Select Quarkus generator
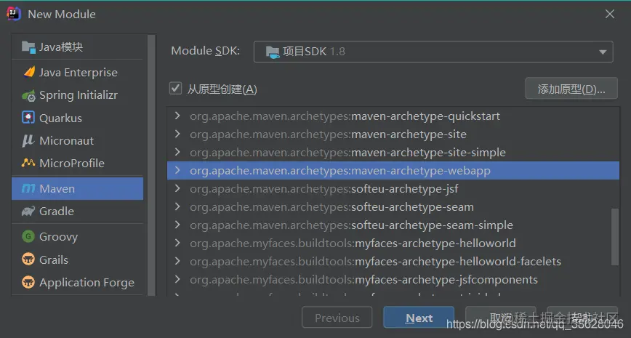Screen dimensions: 631x338 click(77, 118)
